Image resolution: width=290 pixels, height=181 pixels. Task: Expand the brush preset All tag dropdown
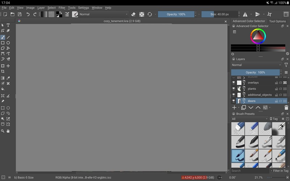click(249, 119)
